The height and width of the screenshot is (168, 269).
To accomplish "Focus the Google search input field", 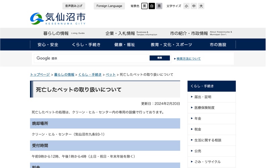I will (x=91, y=58).
